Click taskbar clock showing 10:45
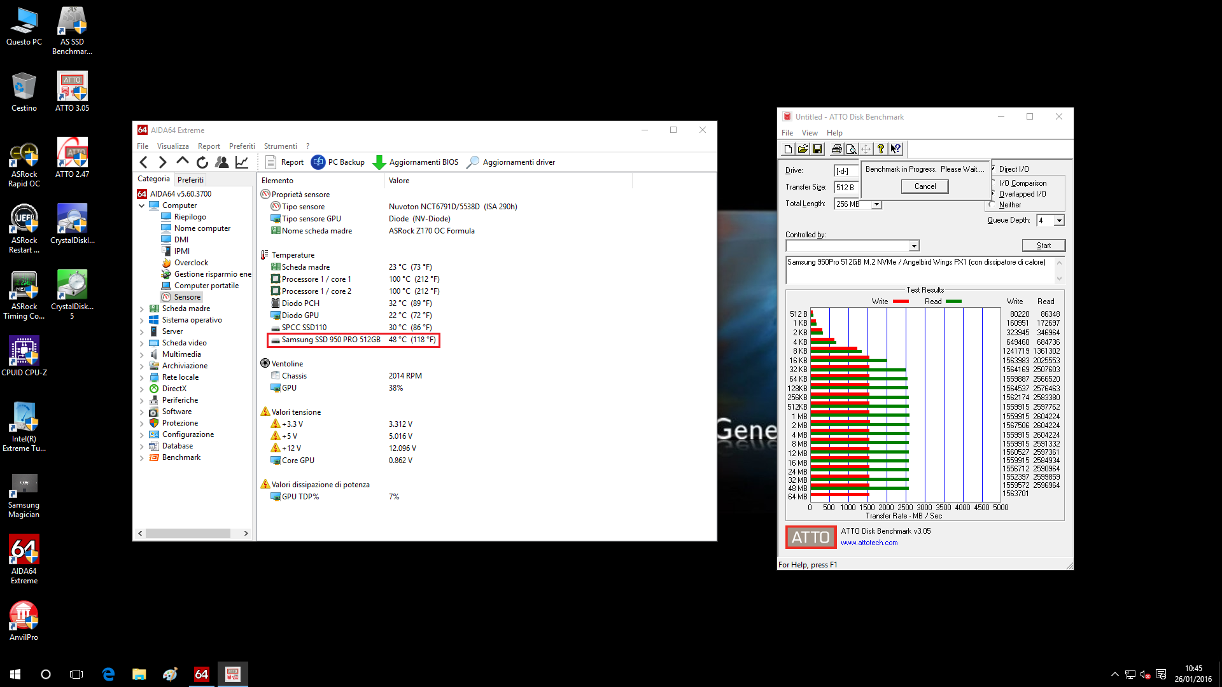The image size is (1222, 687). tap(1193, 674)
